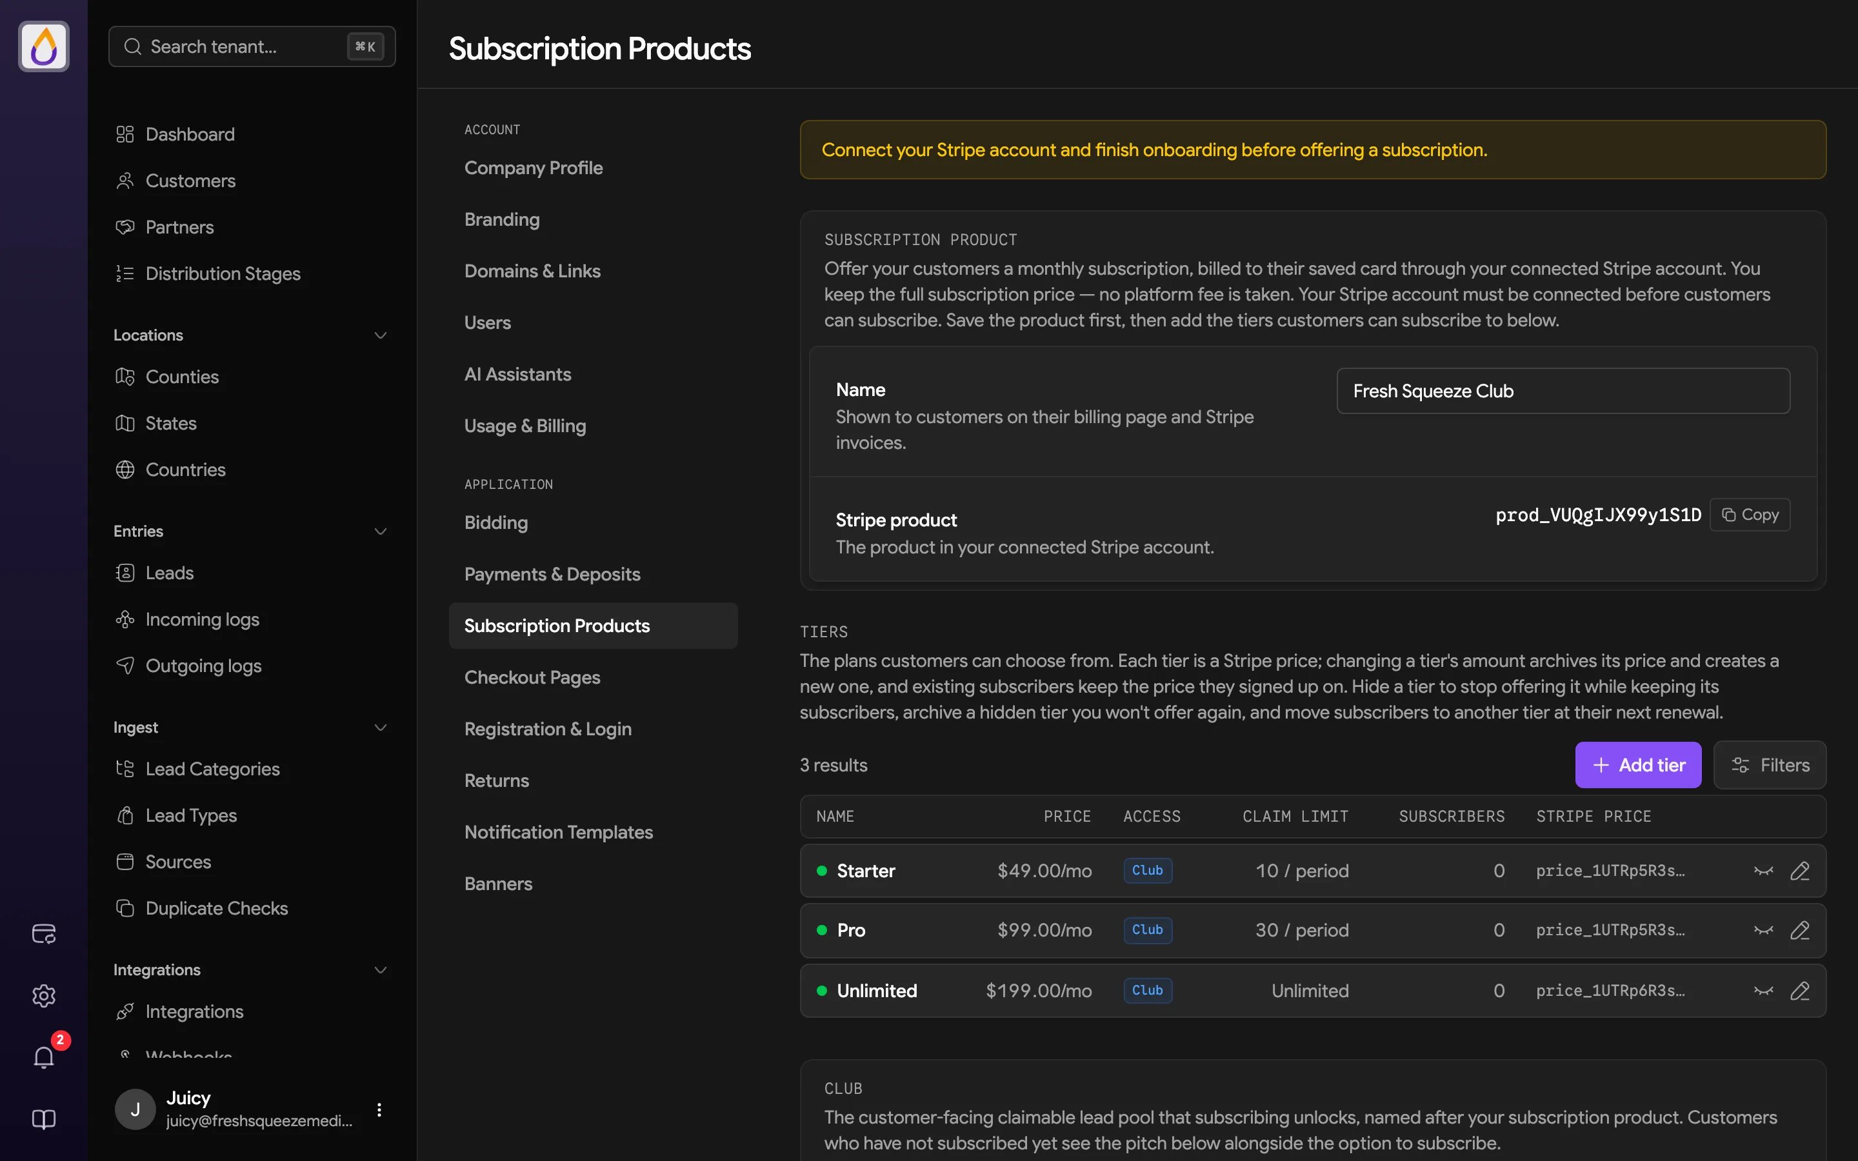Edit the Starter tier with pencil icon
The width and height of the screenshot is (1858, 1161).
(x=1801, y=871)
